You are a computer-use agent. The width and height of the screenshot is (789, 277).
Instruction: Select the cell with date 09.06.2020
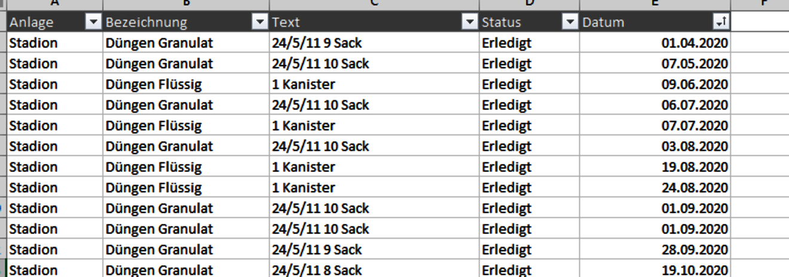[x=655, y=84]
